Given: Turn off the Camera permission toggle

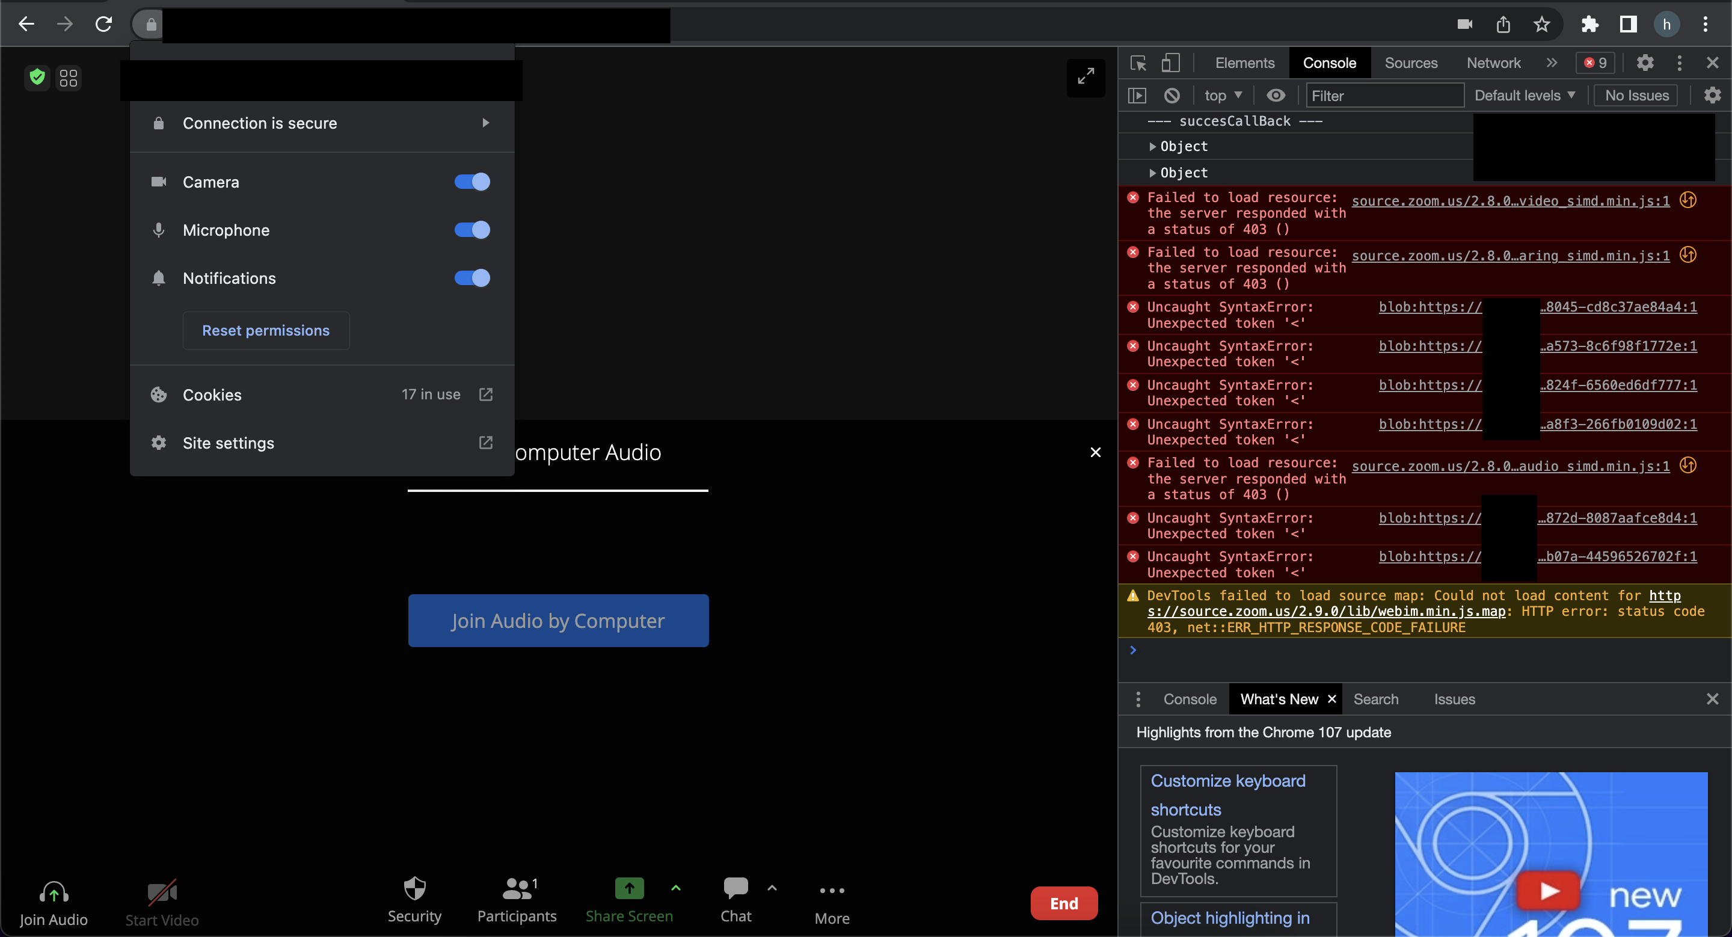Looking at the screenshot, I should [x=472, y=182].
